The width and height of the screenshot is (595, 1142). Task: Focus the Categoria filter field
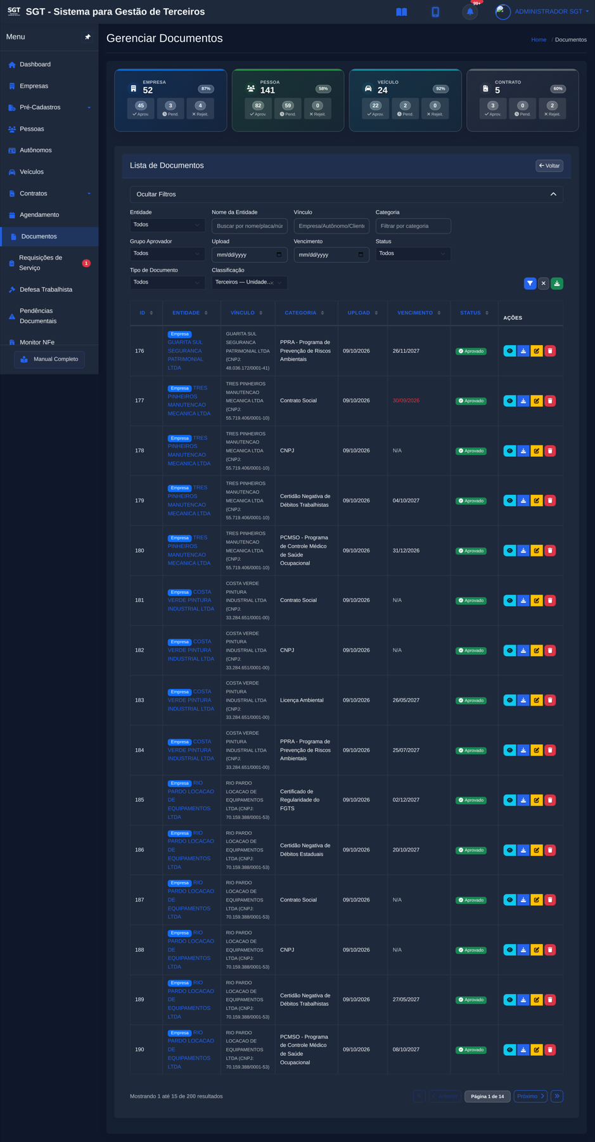point(413,226)
